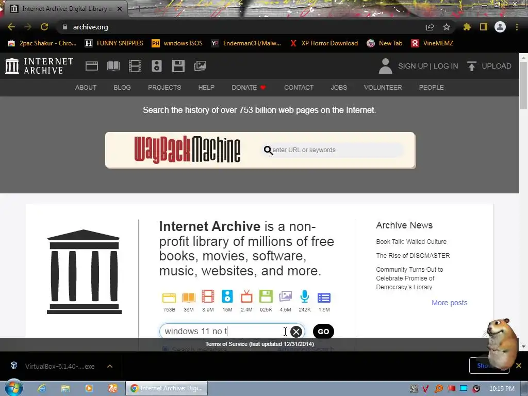
Task: Open the BLOG menu item
Action: coord(122,88)
